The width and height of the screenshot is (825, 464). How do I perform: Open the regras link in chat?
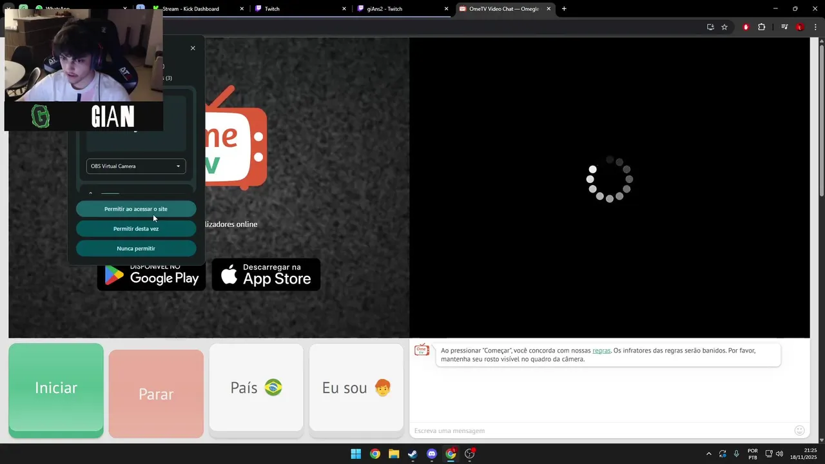click(x=601, y=351)
